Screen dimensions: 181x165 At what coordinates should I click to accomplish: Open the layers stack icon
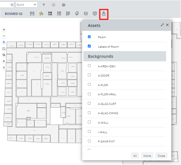pyautogui.click(x=86, y=14)
